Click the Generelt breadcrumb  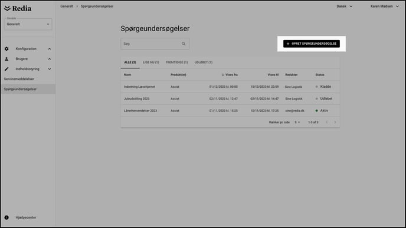click(x=67, y=6)
